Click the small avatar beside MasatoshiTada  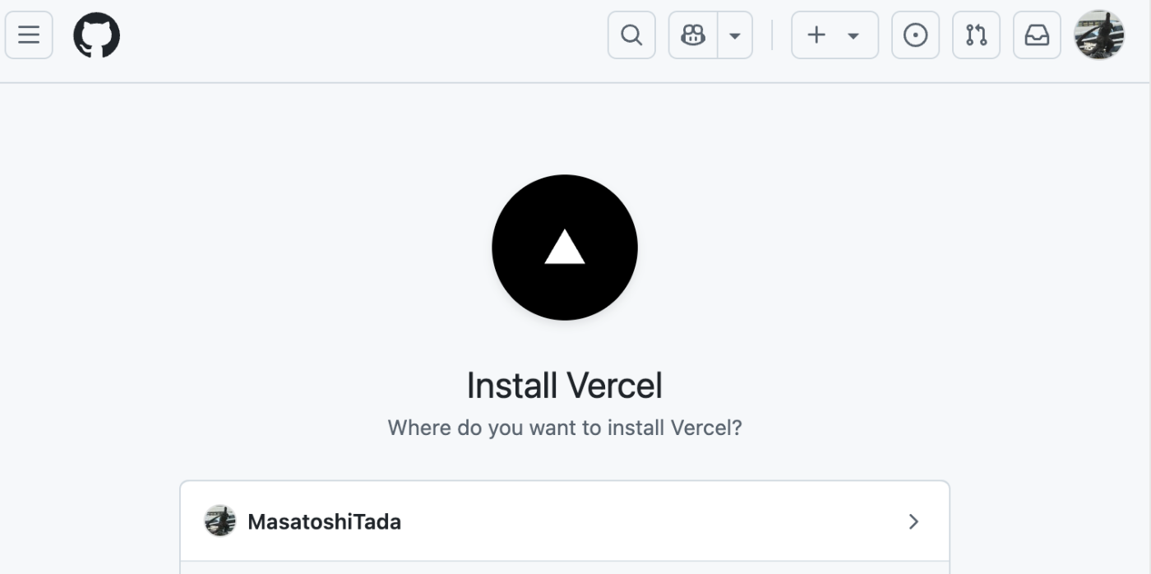220,521
